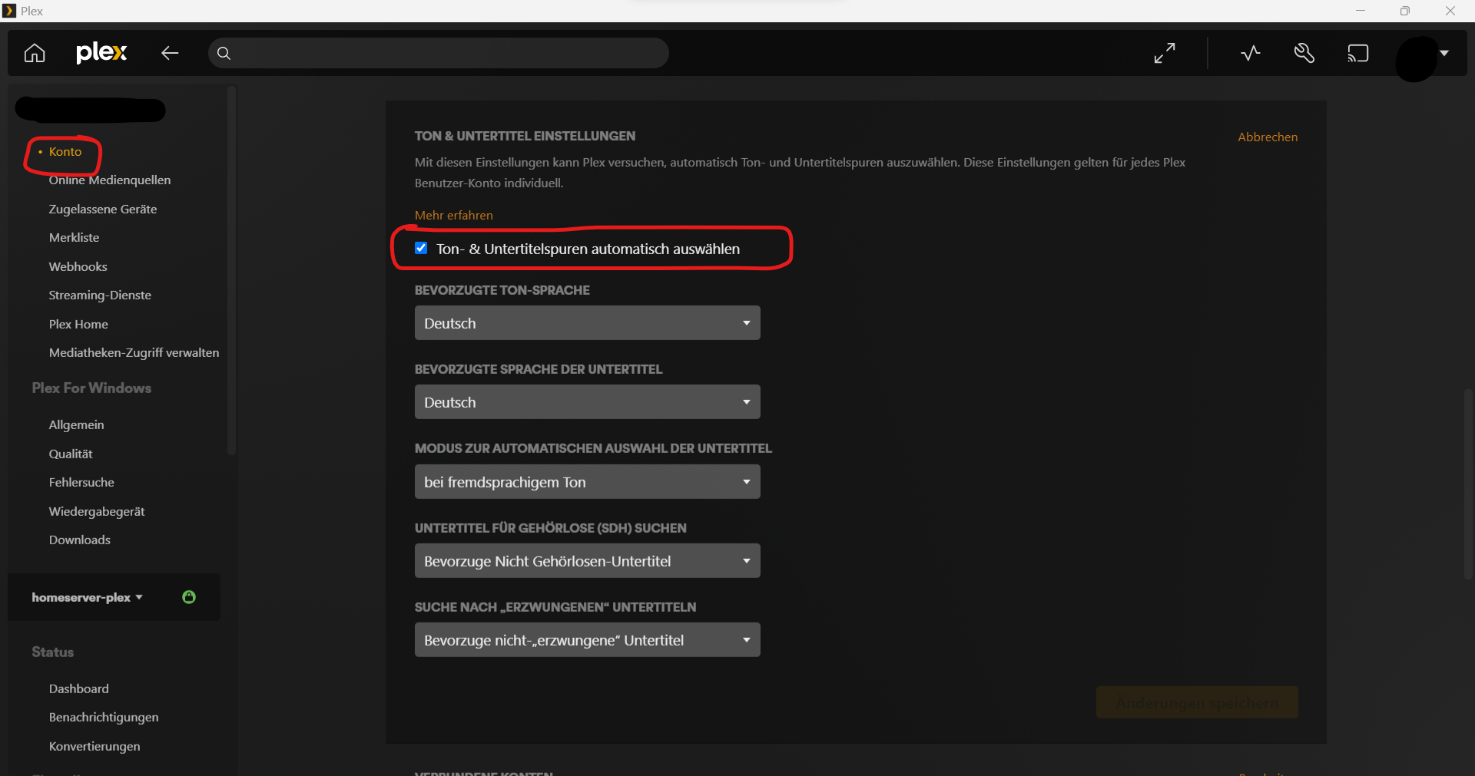Open the cast to device icon

click(1358, 53)
